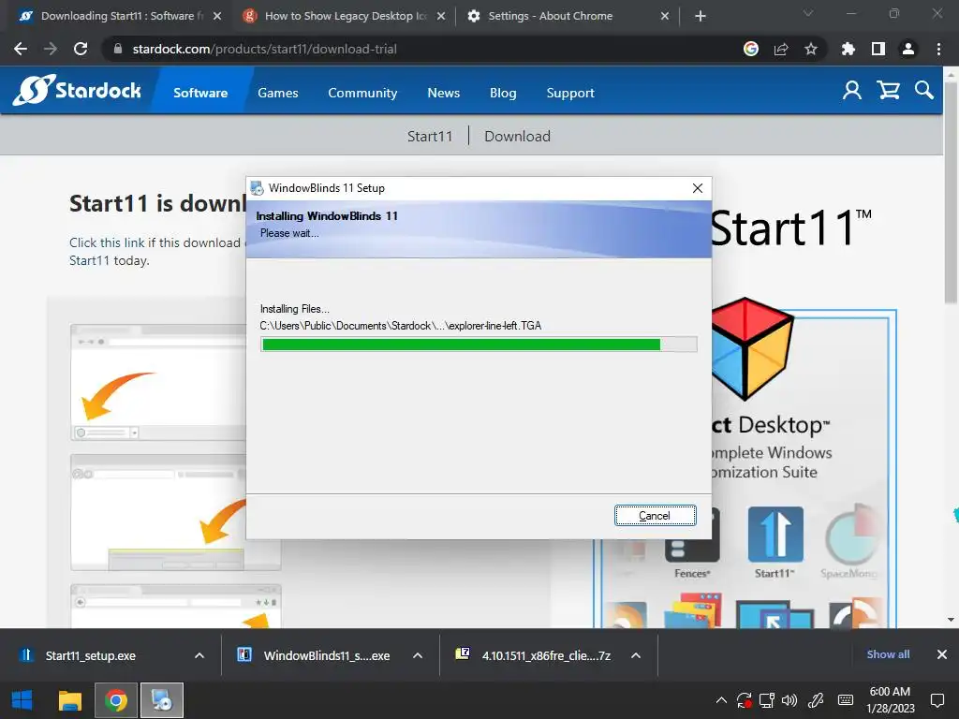Open the Games menu
The image size is (959, 719).
point(277,93)
